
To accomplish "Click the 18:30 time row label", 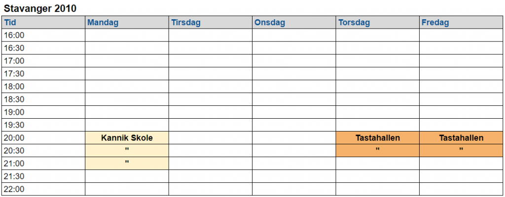I will (x=14, y=99).
